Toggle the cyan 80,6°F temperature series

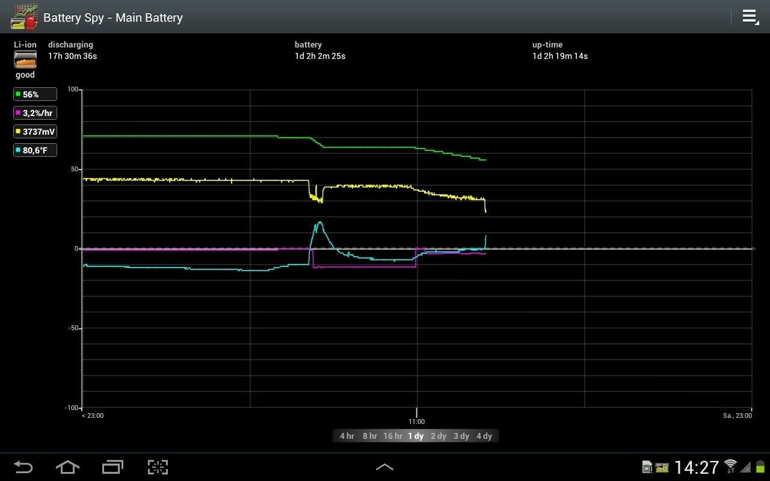35,150
